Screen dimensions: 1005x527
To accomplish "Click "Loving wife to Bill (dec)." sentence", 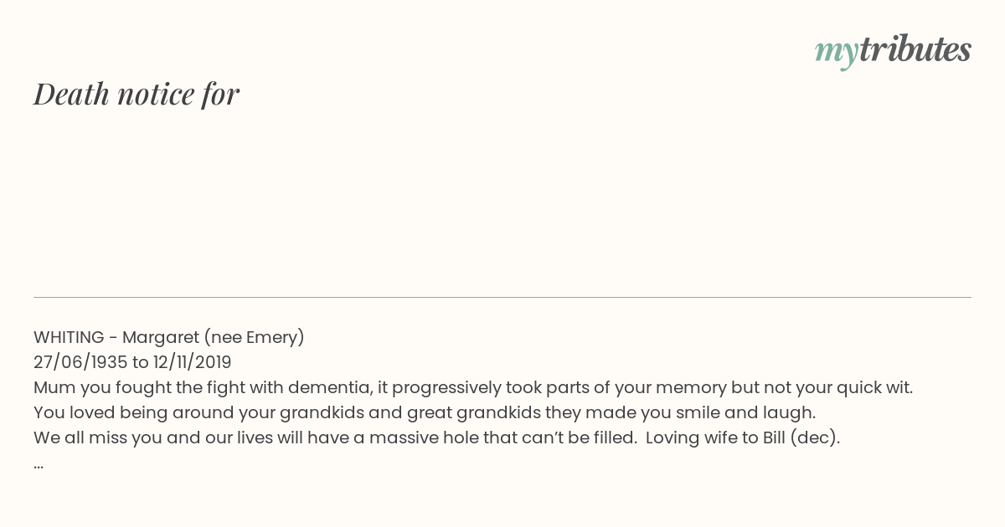I will [x=743, y=437].
